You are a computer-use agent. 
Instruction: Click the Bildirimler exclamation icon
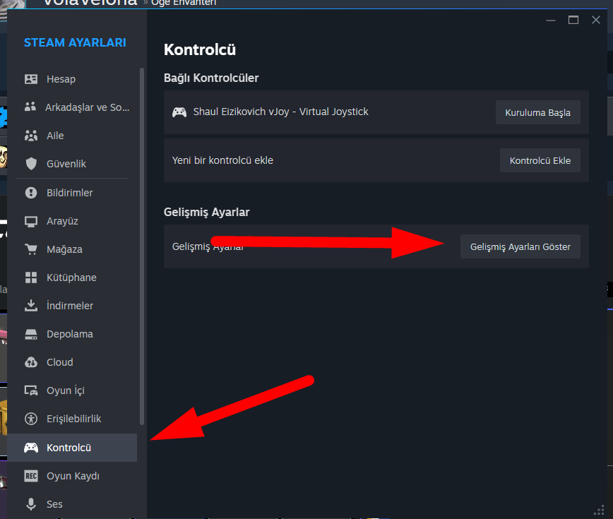click(x=31, y=193)
